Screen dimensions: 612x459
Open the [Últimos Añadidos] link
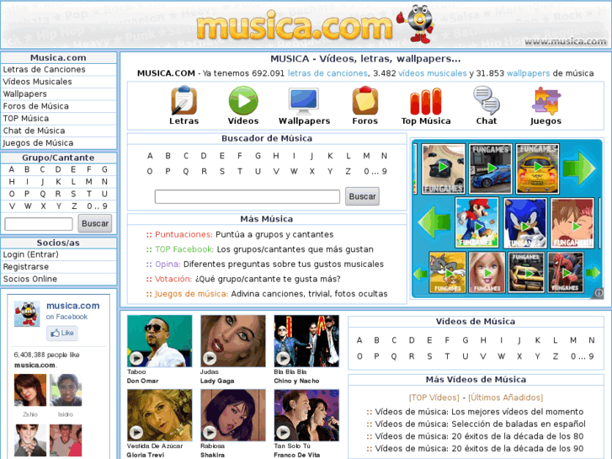point(505,398)
